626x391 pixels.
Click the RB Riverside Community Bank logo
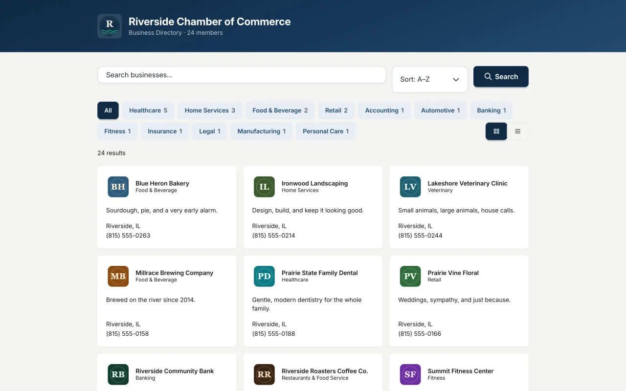[118, 374]
